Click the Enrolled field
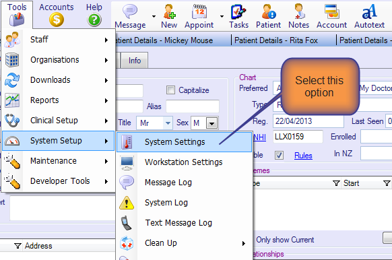 click(x=376, y=137)
